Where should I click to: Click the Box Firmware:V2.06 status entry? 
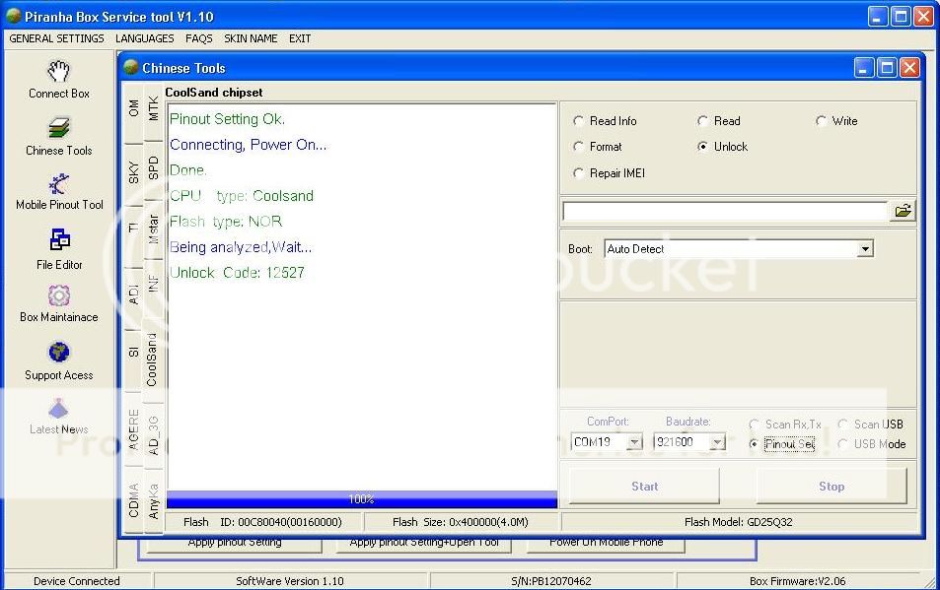pos(797,581)
